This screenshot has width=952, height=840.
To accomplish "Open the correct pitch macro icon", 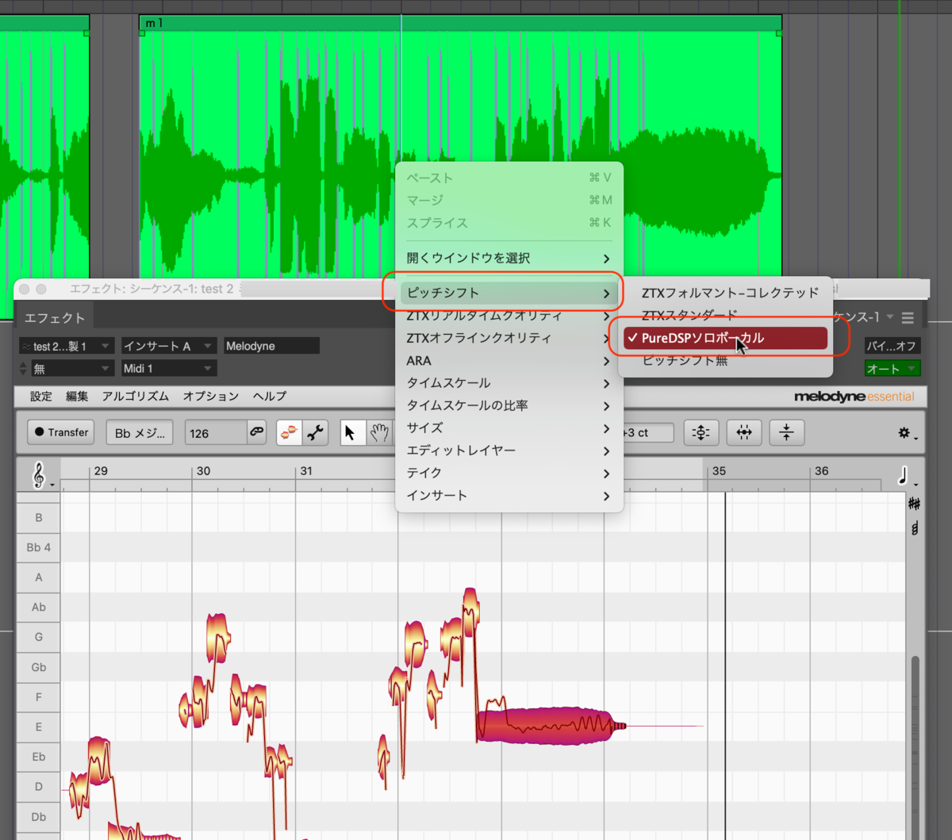I will click(701, 432).
